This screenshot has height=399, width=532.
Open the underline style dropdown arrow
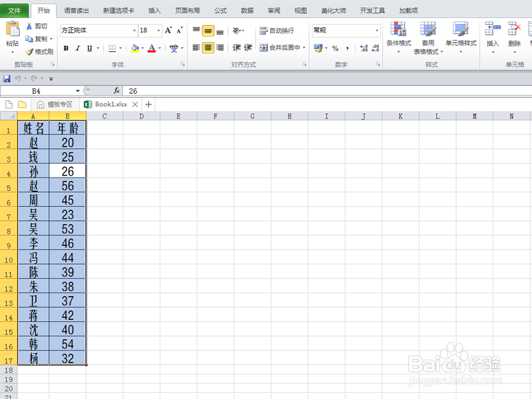click(98, 48)
